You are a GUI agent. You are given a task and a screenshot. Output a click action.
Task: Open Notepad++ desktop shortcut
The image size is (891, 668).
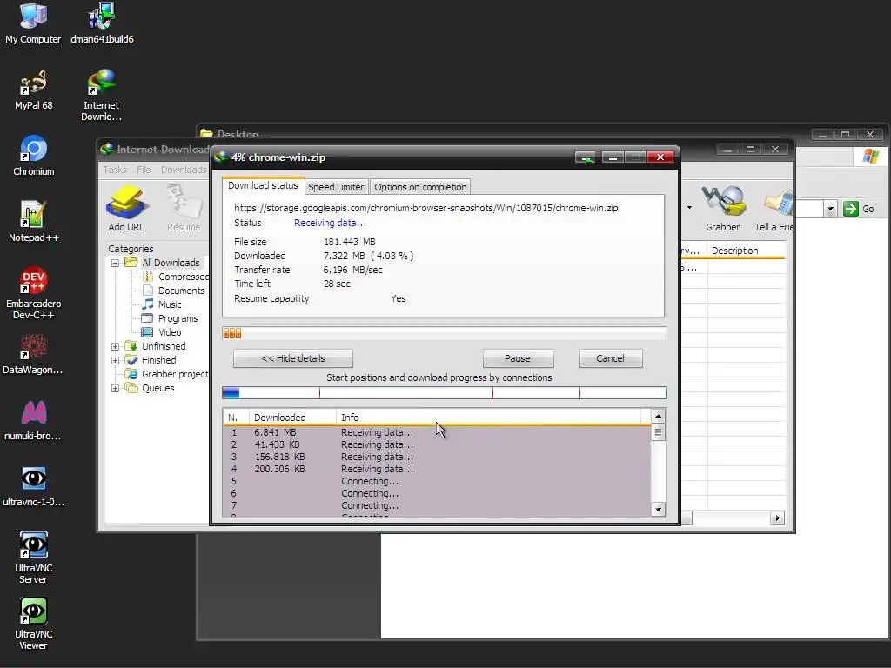point(34,222)
